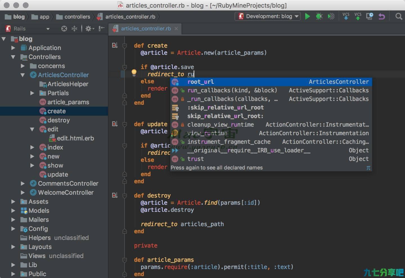Close the articles_controller.rb tab
Screen dimensions: 405x278
(176, 28)
